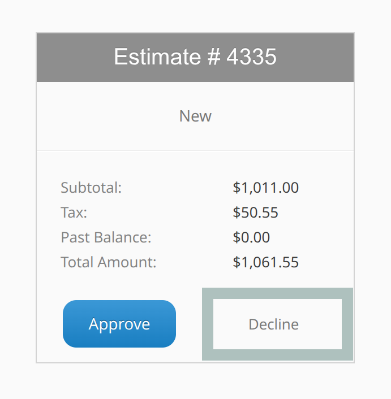391x399 pixels.
Task: Click the Total Amount label
Action: pyautogui.click(x=108, y=262)
